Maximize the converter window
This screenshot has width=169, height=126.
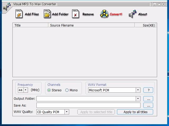click(159, 4)
